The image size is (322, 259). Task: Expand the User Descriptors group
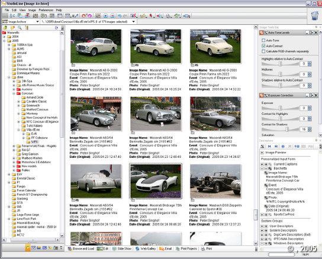point(262,226)
